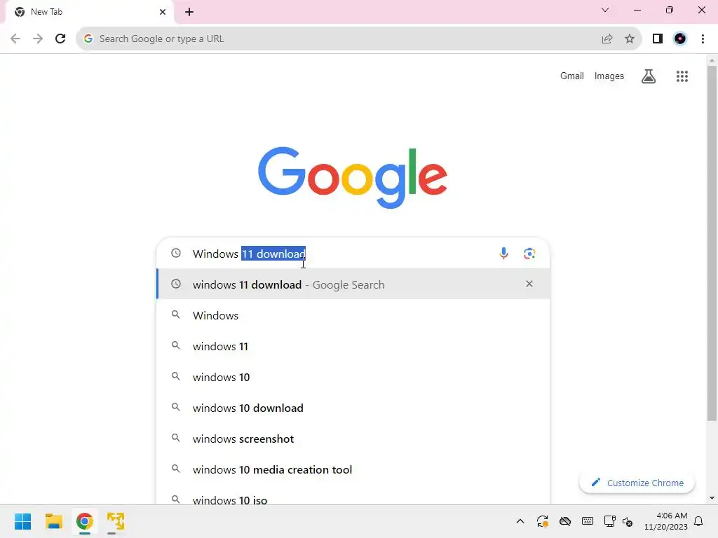Open File Explorer from taskbar

click(53, 521)
